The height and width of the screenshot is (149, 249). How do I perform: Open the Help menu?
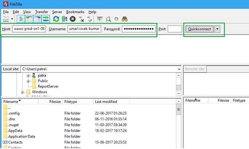pyautogui.click(x=92, y=12)
